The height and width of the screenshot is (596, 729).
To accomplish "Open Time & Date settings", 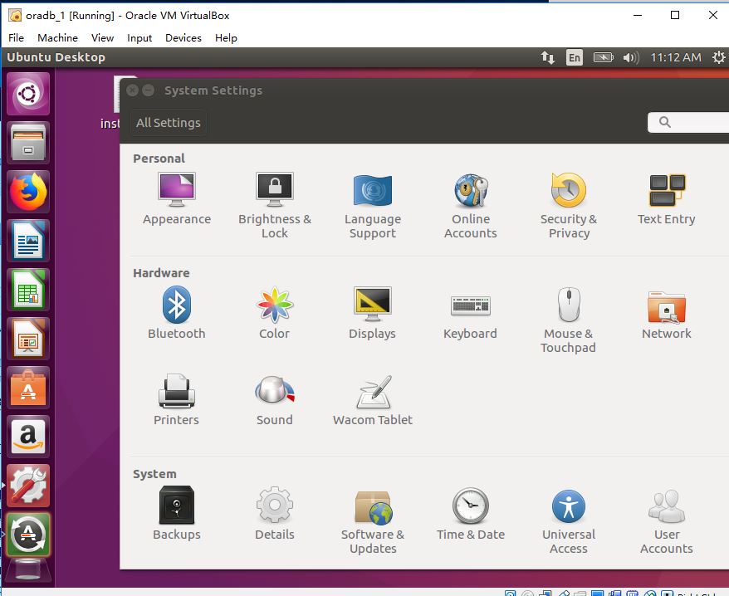I will click(x=471, y=514).
